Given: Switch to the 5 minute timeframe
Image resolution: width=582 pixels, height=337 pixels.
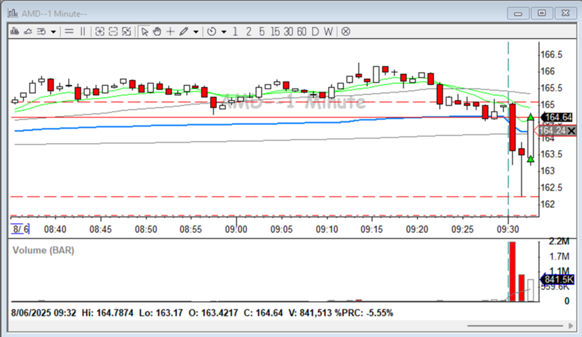Looking at the screenshot, I should click(262, 31).
